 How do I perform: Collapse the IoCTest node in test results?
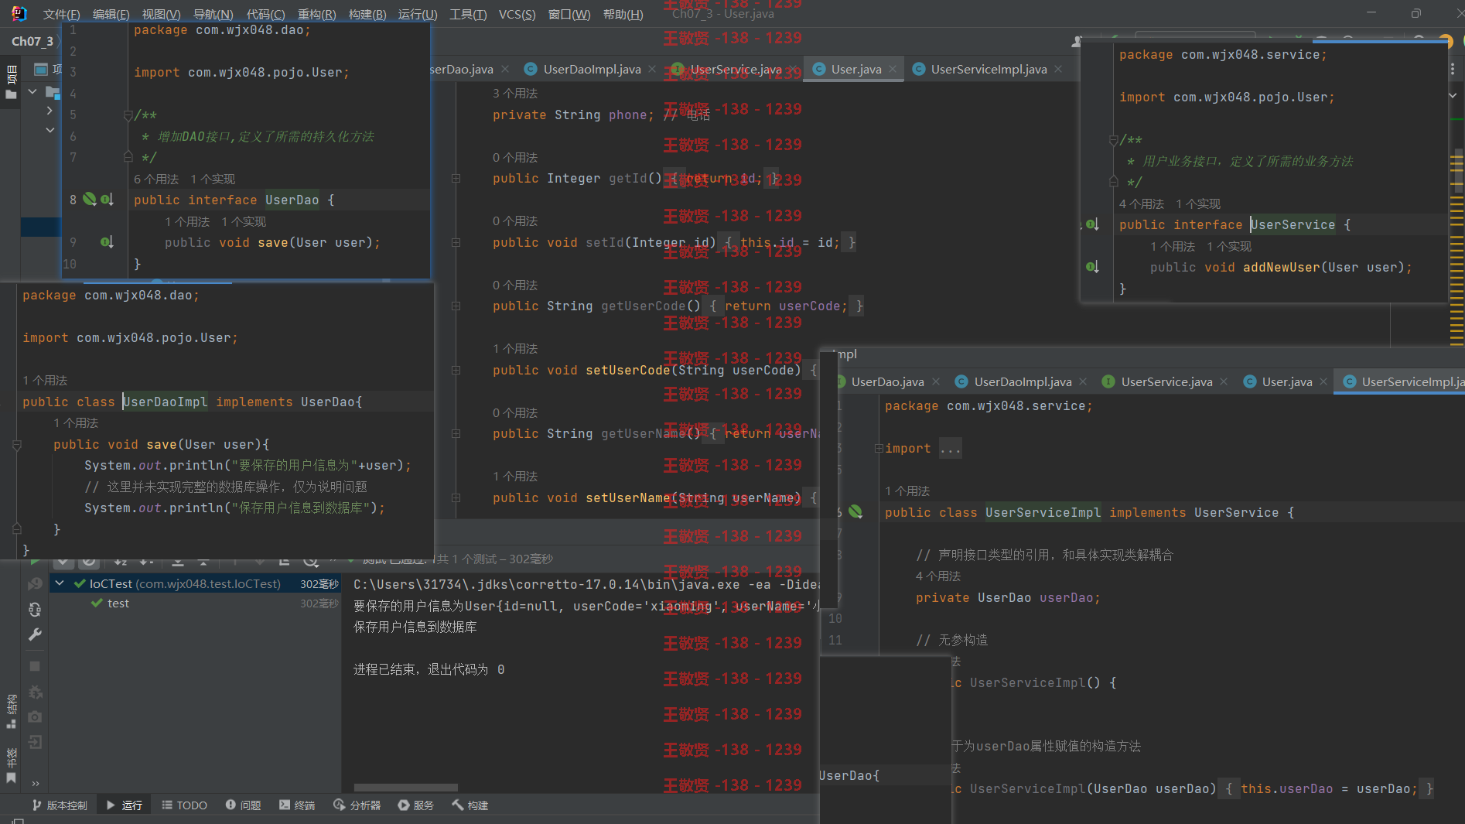coord(60,583)
